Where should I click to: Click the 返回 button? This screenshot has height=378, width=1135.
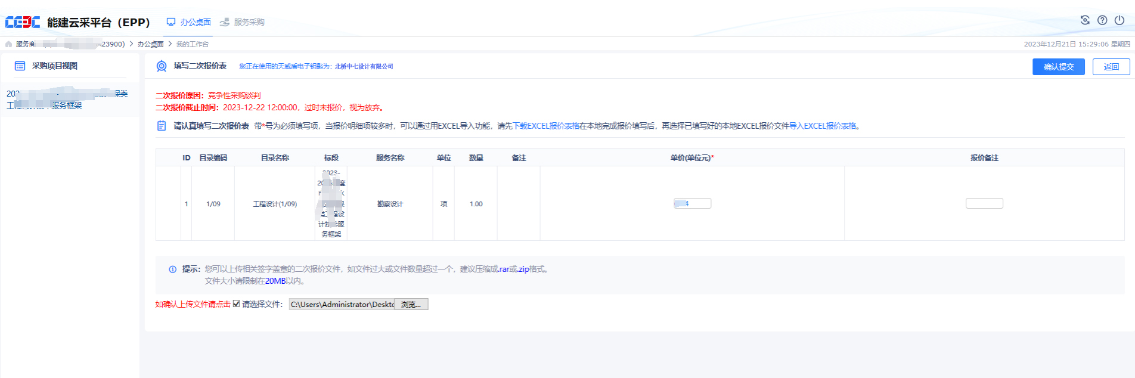click(x=1111, y=67)
